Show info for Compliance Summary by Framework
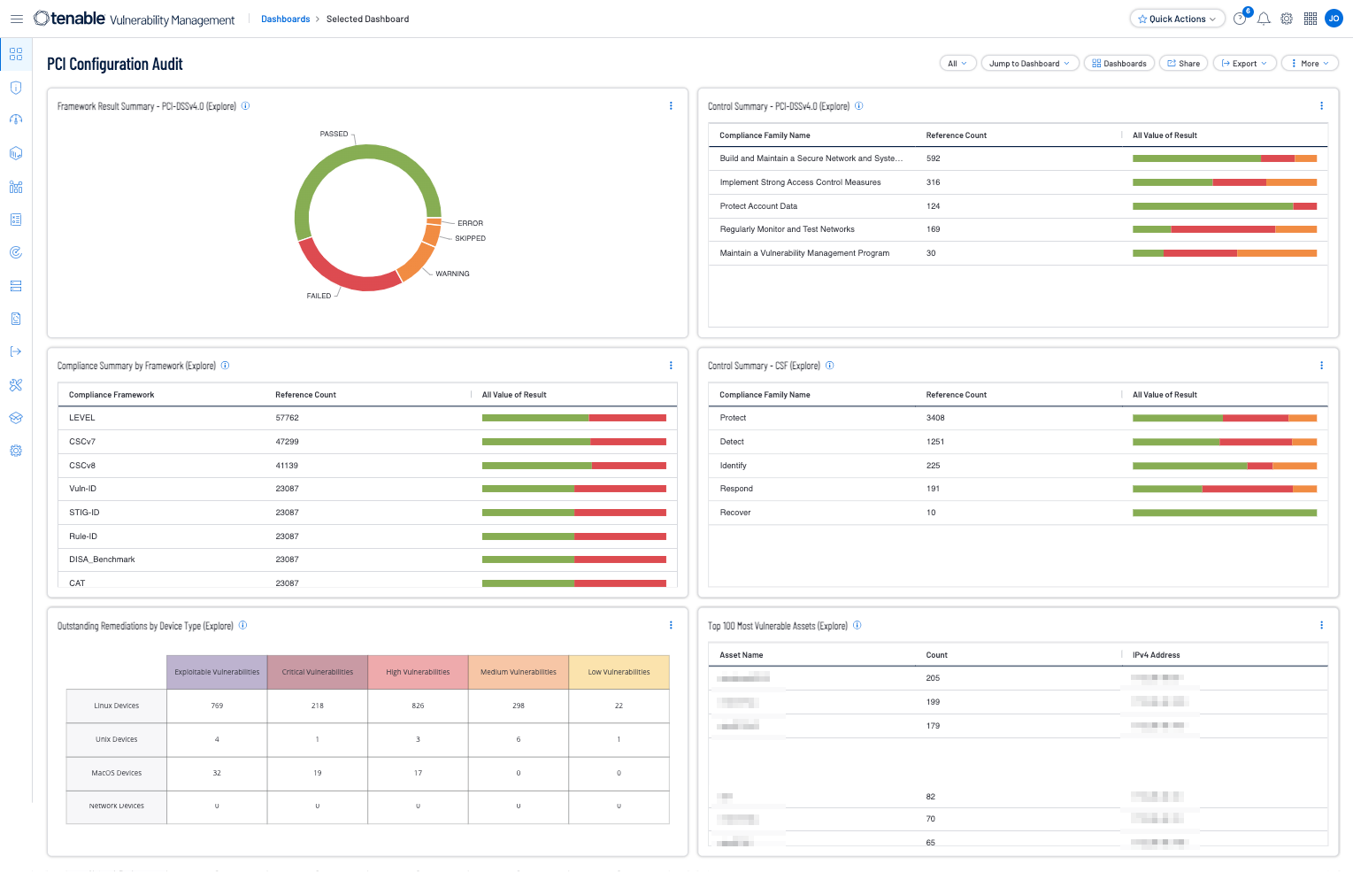This screenshot has height=872, width=1353. click(226, 366)
